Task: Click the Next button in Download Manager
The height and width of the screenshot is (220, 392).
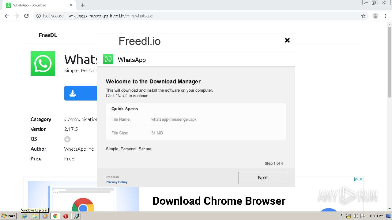Action: pos(262,178)
